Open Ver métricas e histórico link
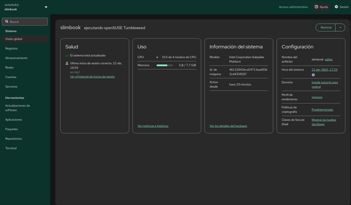The width and height of the screenshot is (351, 205). [153, 126]
